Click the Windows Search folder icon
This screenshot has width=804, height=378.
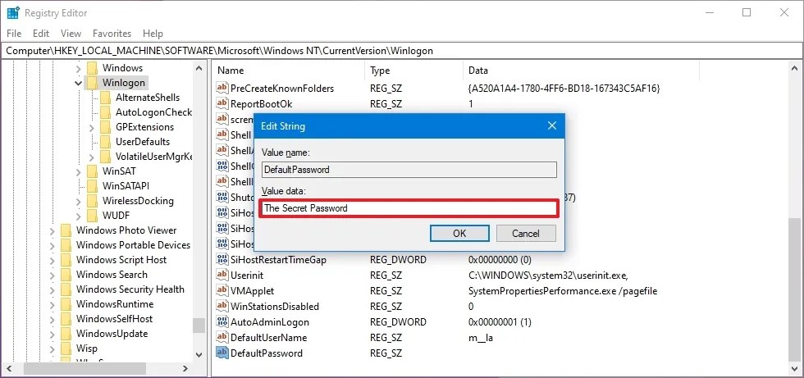tap(66, 275)
